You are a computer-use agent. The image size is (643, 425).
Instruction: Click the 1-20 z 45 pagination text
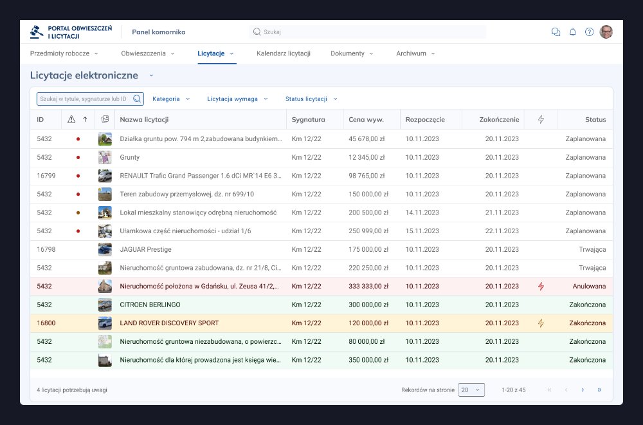(x=513, y=390)
